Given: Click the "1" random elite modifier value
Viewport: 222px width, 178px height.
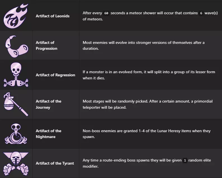Looking at the screenshot, I should [184, 160].
